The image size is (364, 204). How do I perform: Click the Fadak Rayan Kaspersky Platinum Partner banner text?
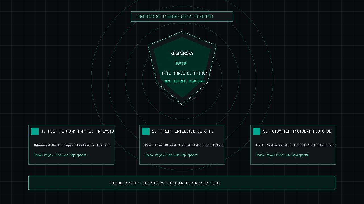[166, 183]
